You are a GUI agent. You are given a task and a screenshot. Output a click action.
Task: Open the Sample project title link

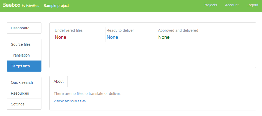pyautogui.click(x=56, y=6)
